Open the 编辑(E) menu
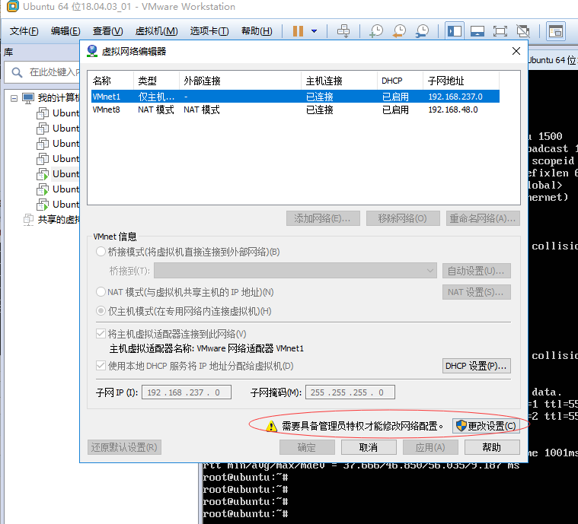The height and width of the screenshot is (524, 578). [65, 31]
